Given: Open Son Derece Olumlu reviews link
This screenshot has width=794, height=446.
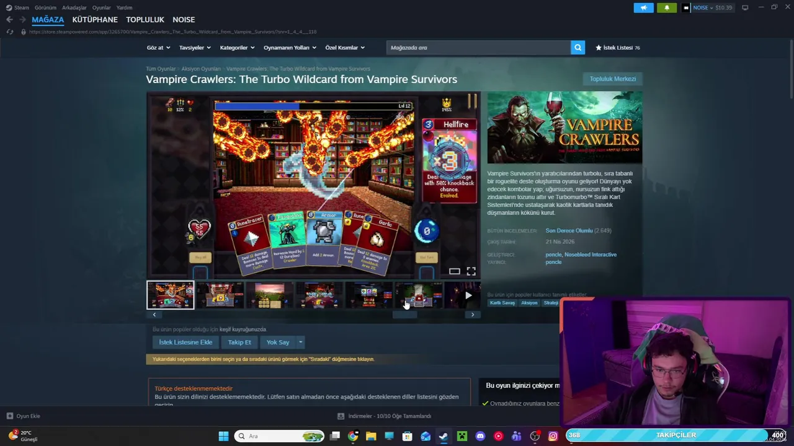Looking at the screenshot, I should tap(569, 230).
